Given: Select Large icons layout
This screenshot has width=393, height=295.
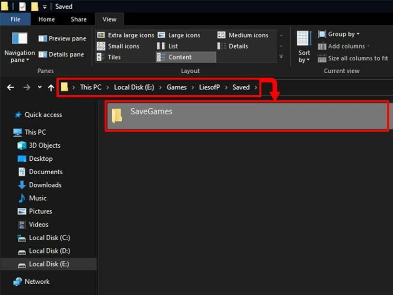Looking at the screenshot, I should click(x=179, y=35).
